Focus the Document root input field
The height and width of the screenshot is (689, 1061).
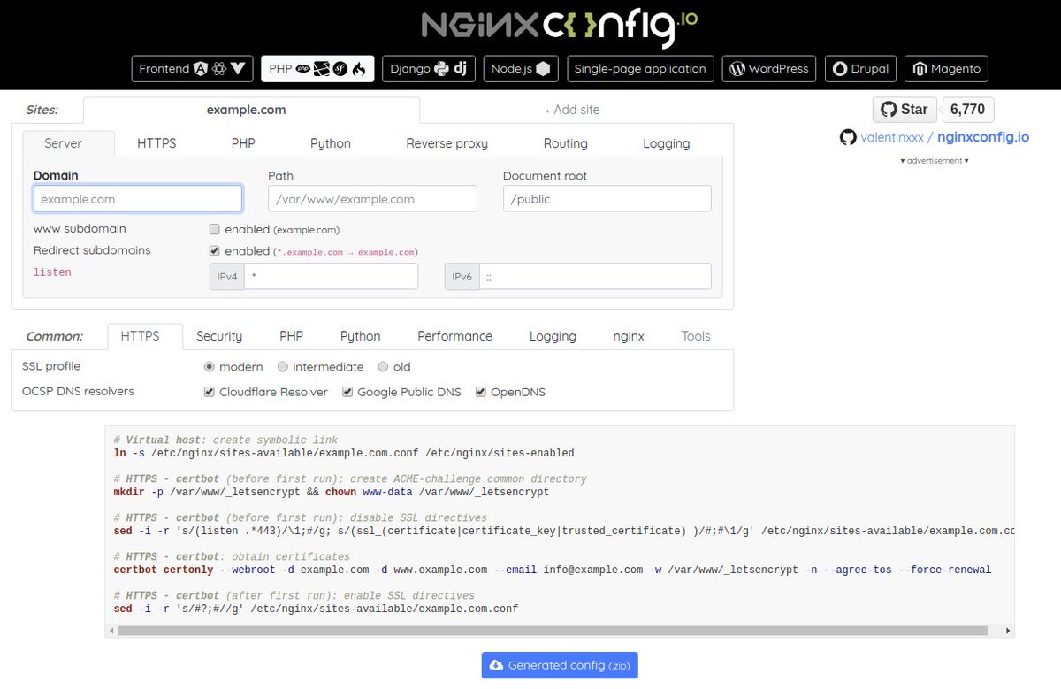[x=607, y=199]
